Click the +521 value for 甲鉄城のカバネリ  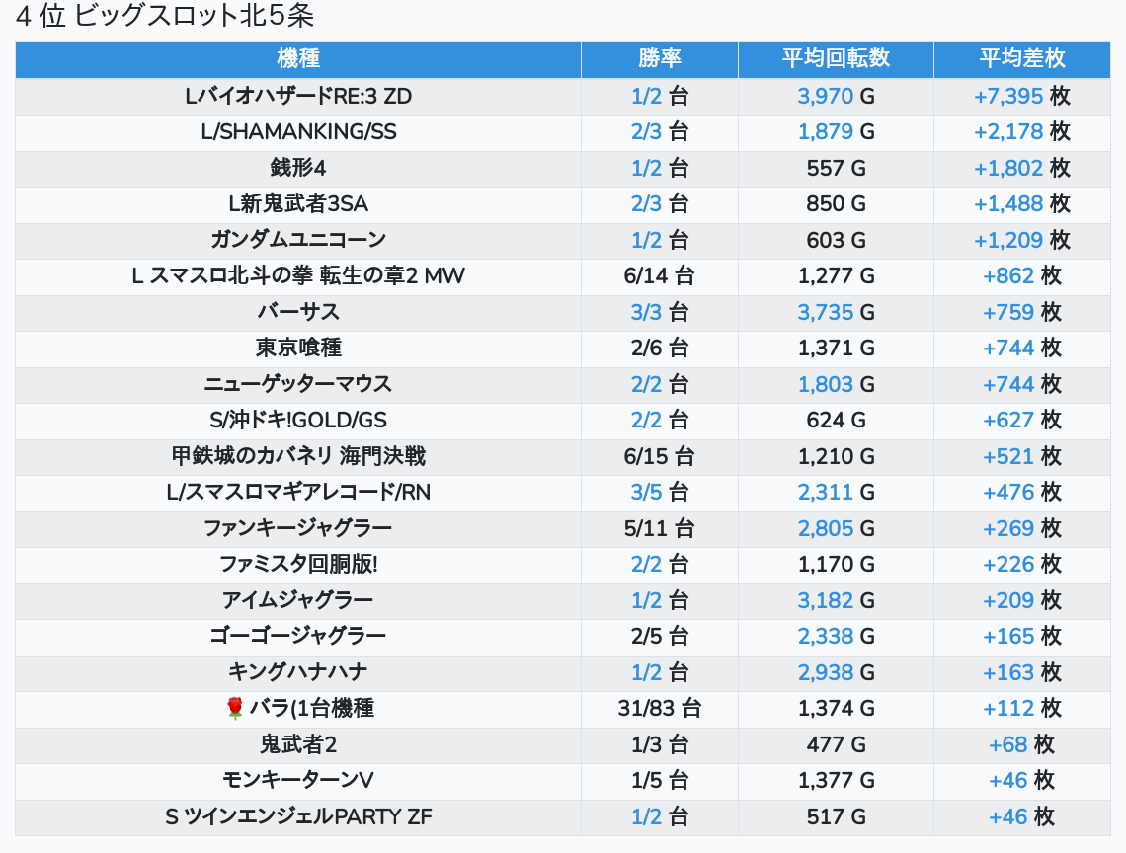pyautogui.click(x=1008, y=457)
